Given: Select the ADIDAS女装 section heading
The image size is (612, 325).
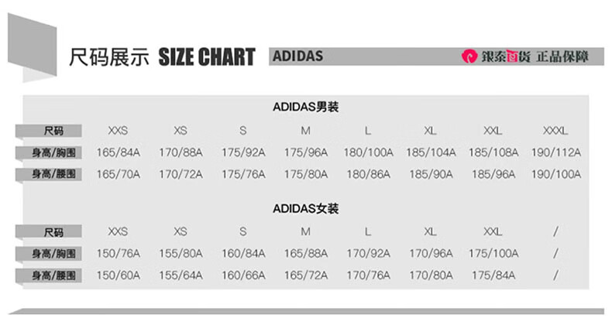Looking at the screenshot, I should click(305, 209).
